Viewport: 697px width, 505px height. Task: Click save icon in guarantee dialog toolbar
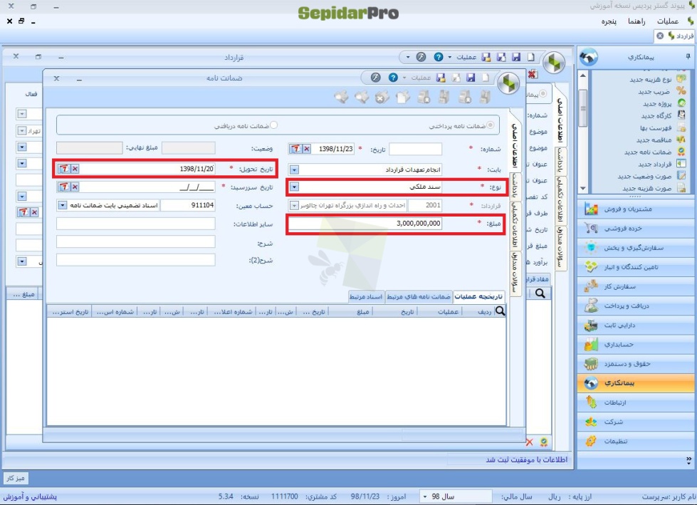coord(471,78)
